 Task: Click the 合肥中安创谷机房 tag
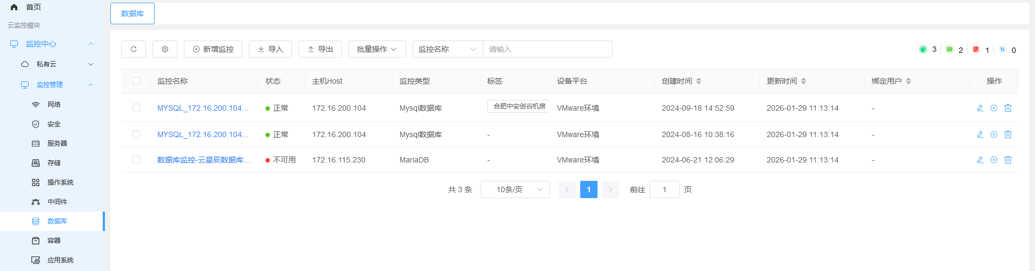(519, 106)
